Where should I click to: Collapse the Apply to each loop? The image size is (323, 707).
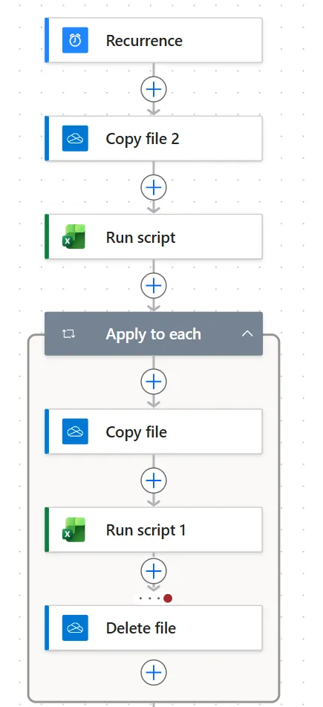coord(247,334)
